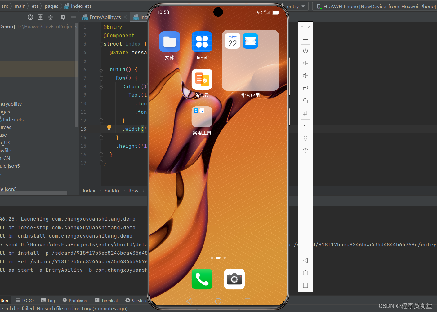Collapse the build() block fold arrow on line 6
The height and width of the screenshot is (312, 437).
101,69
